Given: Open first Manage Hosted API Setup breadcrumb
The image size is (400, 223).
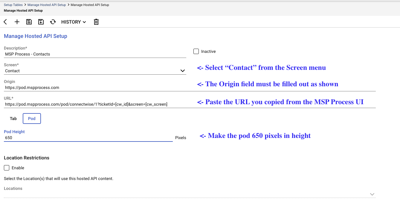Looking at the screenshot, I should (47, 5).
